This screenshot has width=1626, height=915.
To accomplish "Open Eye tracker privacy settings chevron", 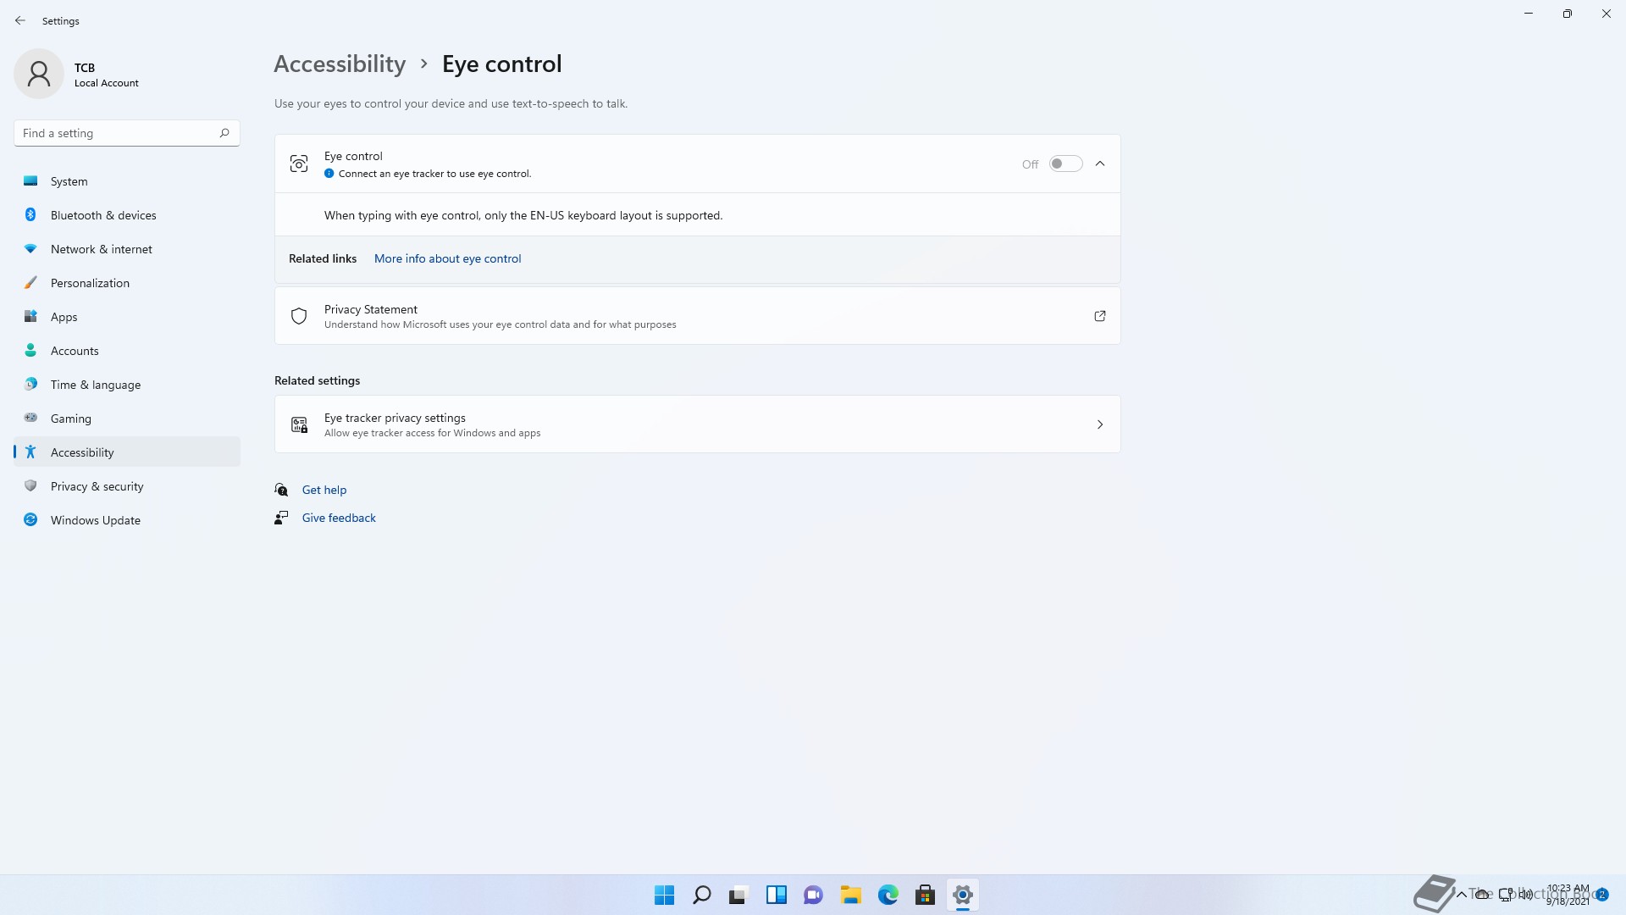I will click(x=1100, y=424).
